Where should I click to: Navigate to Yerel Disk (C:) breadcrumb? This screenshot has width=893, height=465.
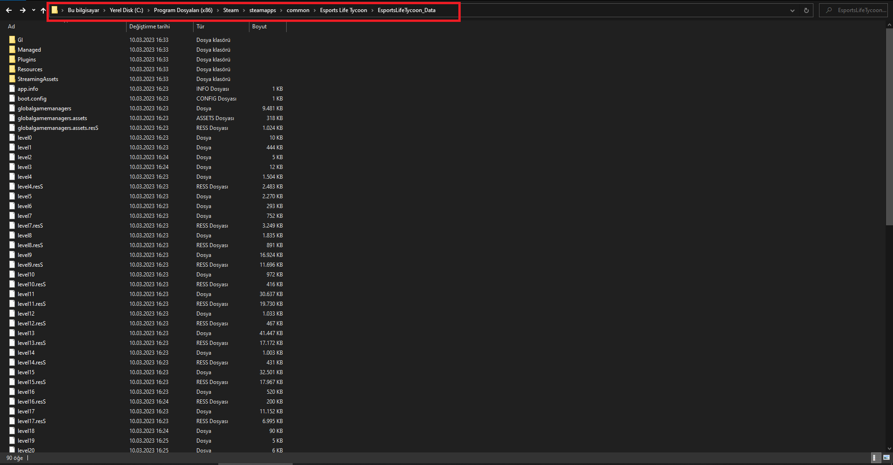127,10
